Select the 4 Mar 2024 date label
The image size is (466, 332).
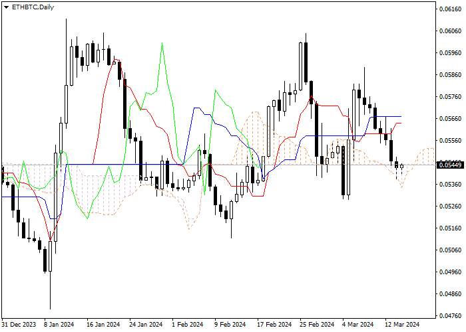(358, 325)
